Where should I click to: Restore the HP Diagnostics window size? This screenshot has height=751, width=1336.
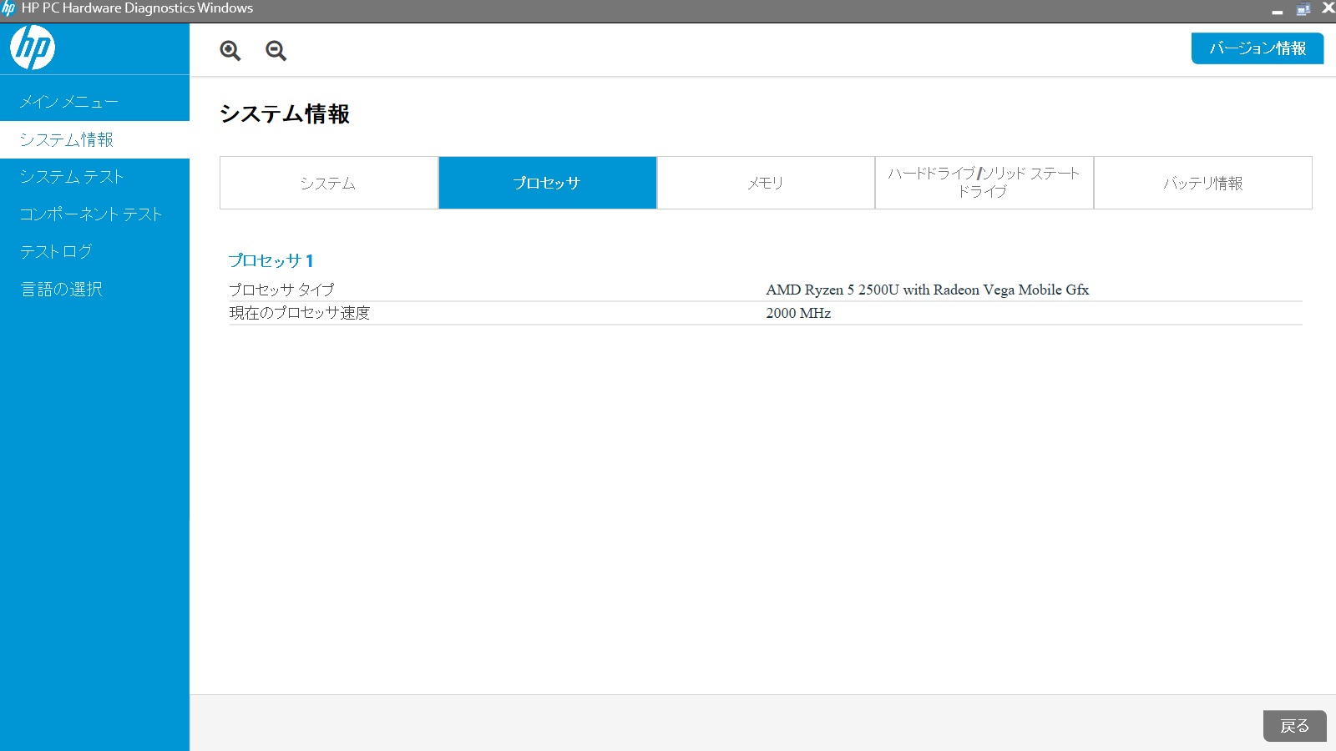[1303, 9]
